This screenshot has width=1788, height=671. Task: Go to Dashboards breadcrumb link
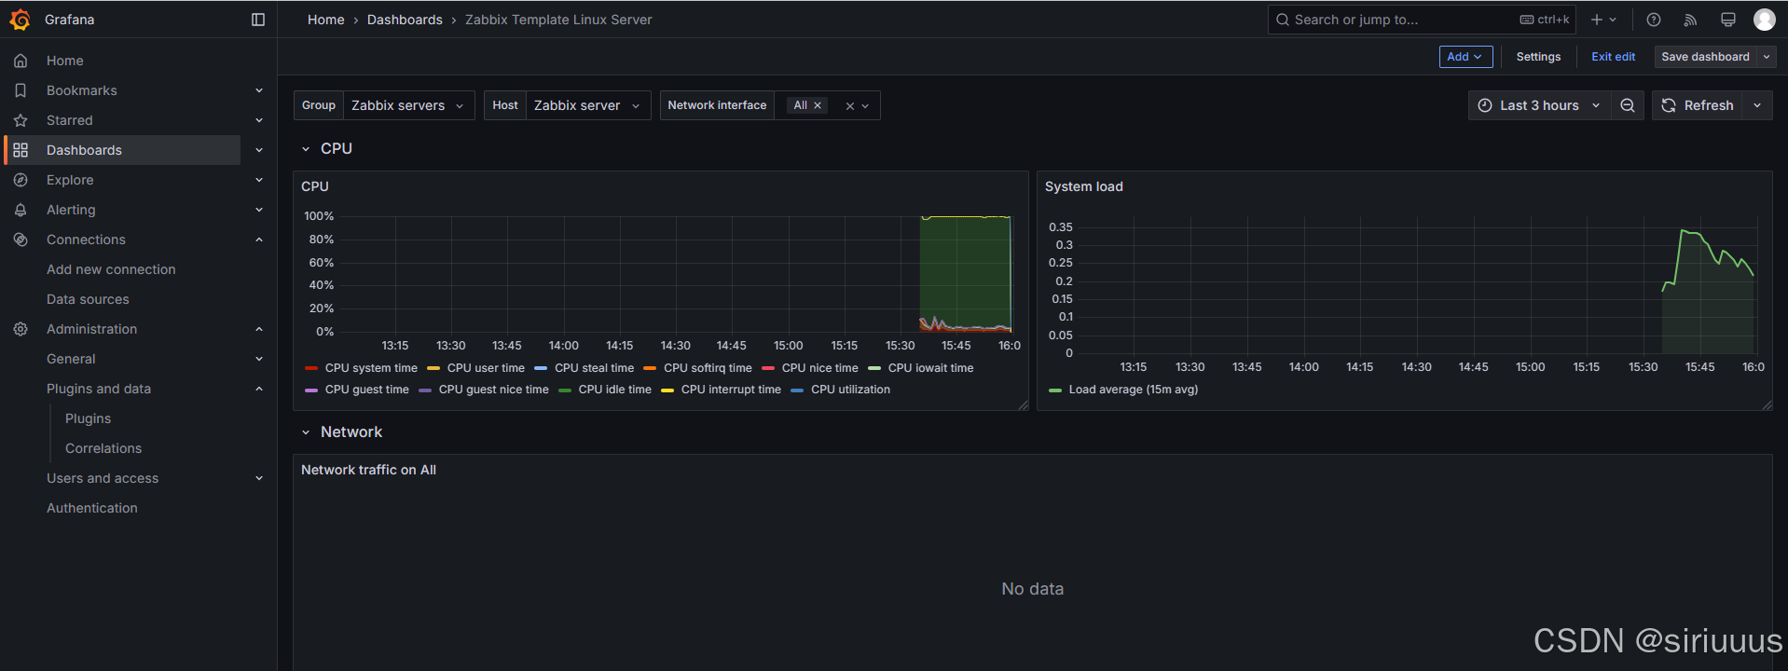point(405,20)
